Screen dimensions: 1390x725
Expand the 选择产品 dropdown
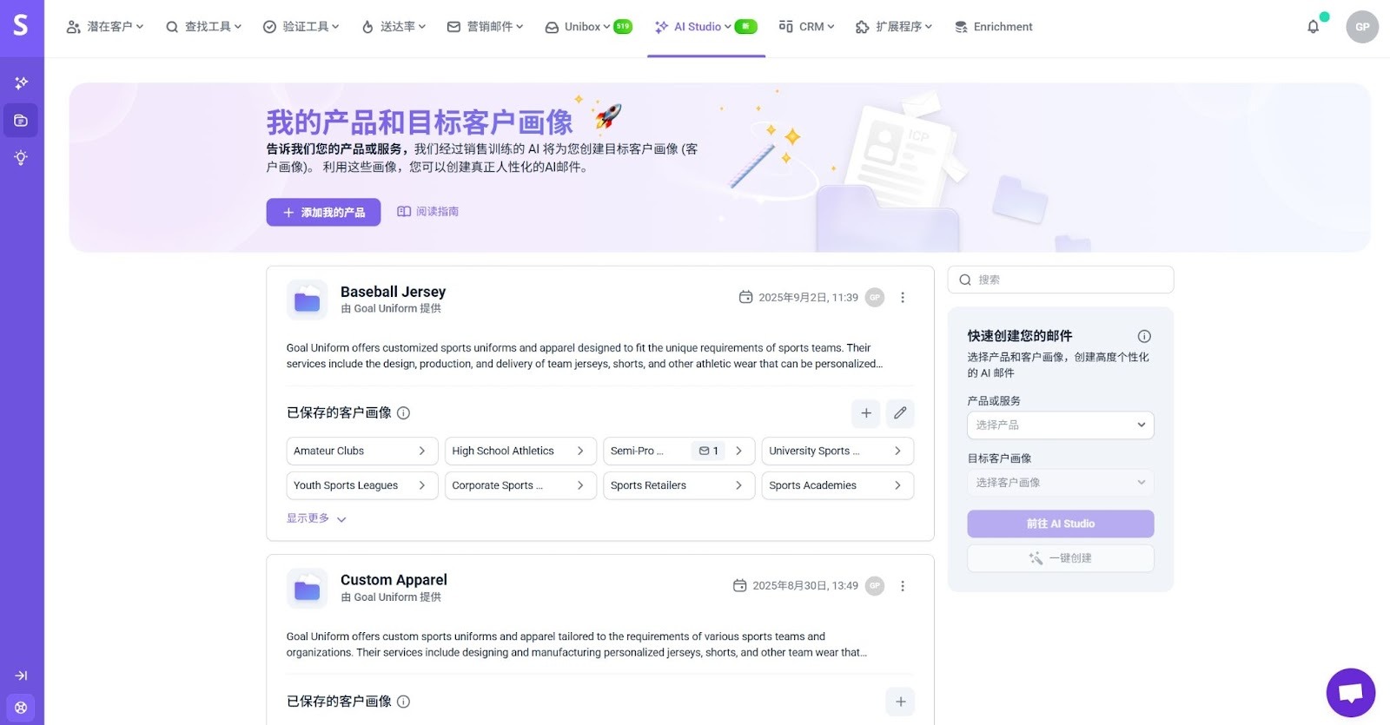(1060, 425)
